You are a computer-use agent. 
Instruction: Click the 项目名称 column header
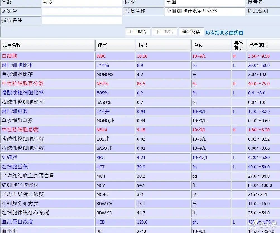pyautogui.click(x=47, y=45)
